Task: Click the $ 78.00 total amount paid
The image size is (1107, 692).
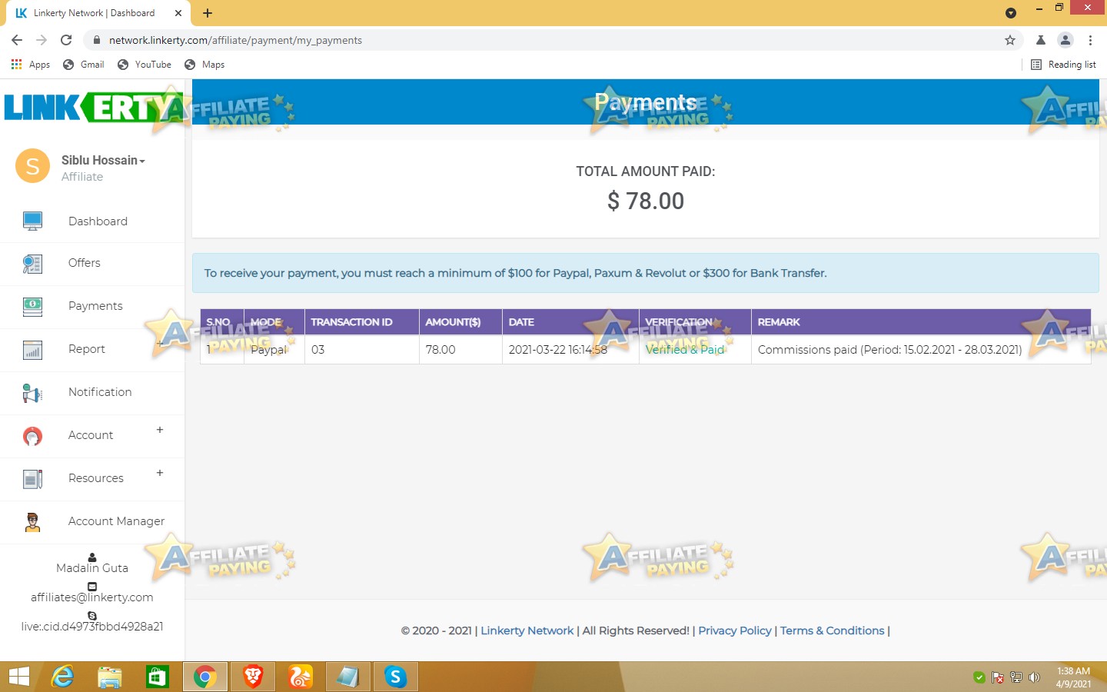Action: [646, 201]
